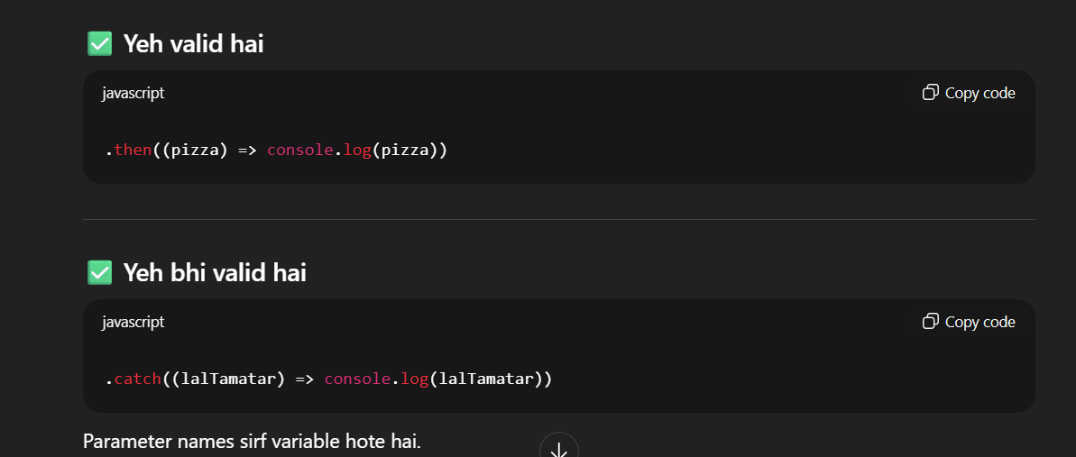Click the "Yeh bhi valid hai" heading
This screenshot has width=1076, height=457.
(x=215, y=272)
